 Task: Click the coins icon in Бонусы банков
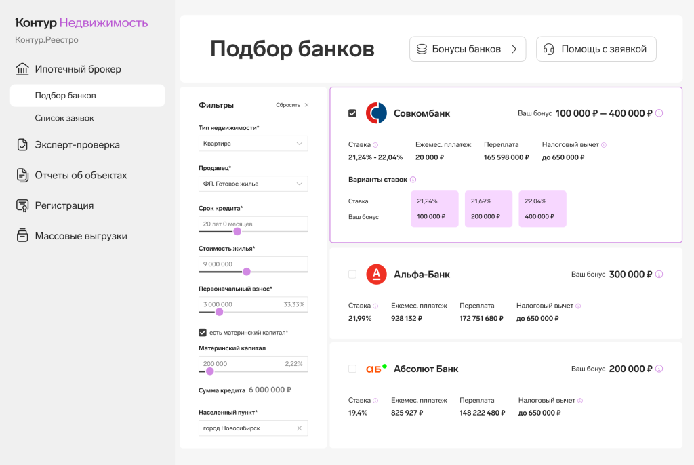[422, 49]
